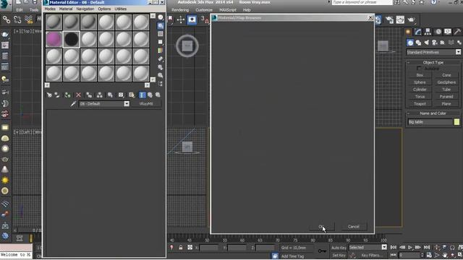Open the Navigation menu

tap(85, 9)
